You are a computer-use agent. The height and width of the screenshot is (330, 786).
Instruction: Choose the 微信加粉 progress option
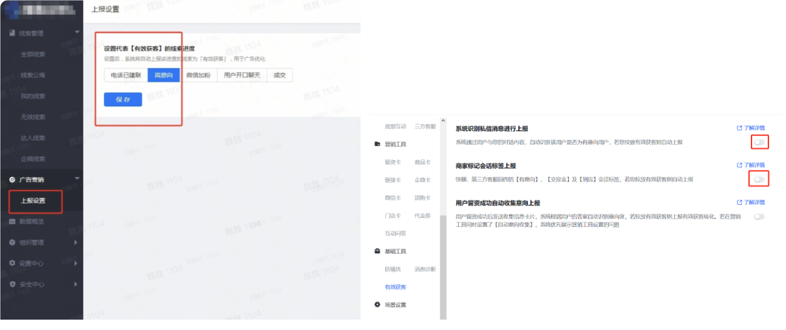click(x=198, y=75)
